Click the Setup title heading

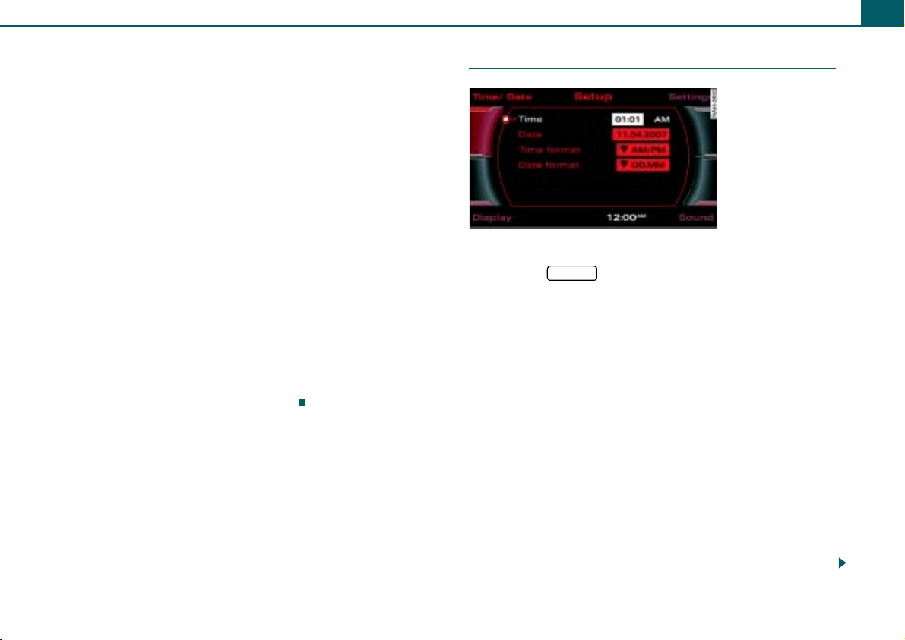tap(593, 96)
